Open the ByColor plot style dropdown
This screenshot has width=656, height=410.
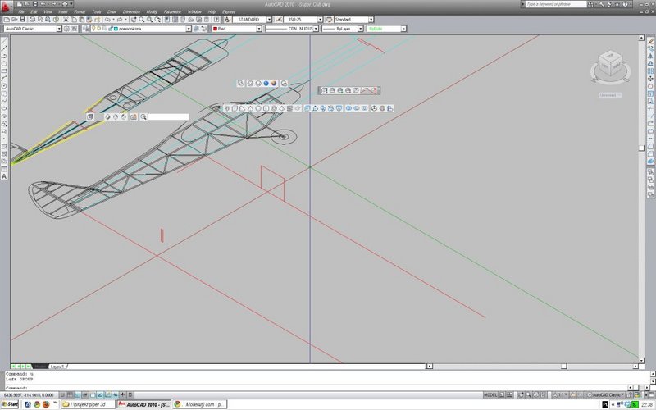click(x=403, y=29)
